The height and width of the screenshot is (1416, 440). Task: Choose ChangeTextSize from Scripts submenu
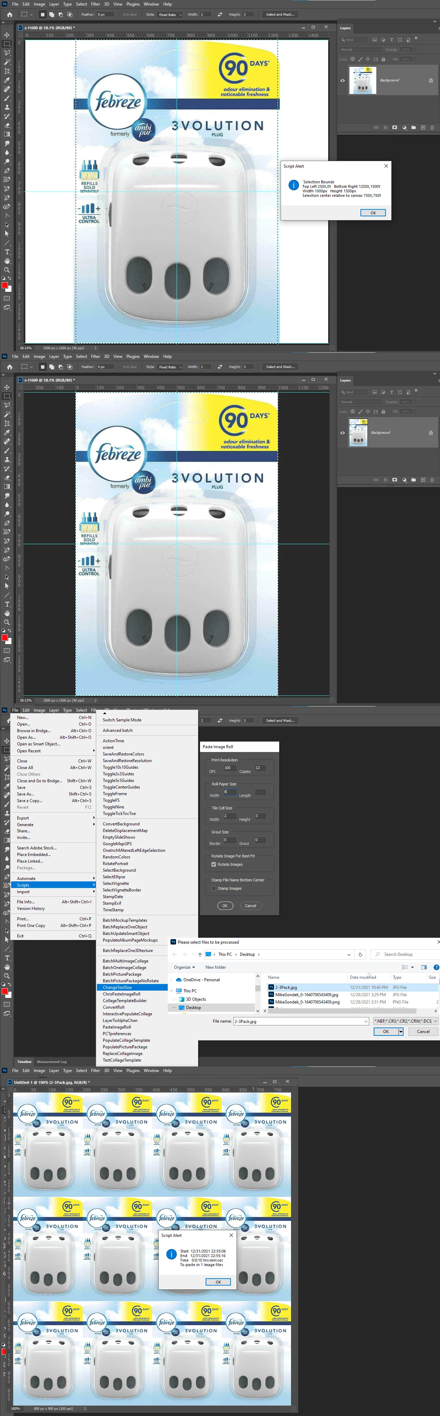(x=132, y=987)
